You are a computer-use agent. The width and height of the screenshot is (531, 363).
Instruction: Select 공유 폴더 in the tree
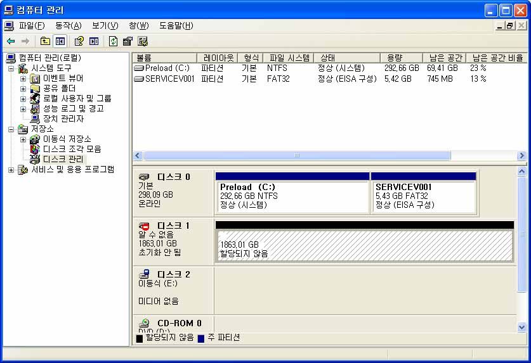point(59,88)
